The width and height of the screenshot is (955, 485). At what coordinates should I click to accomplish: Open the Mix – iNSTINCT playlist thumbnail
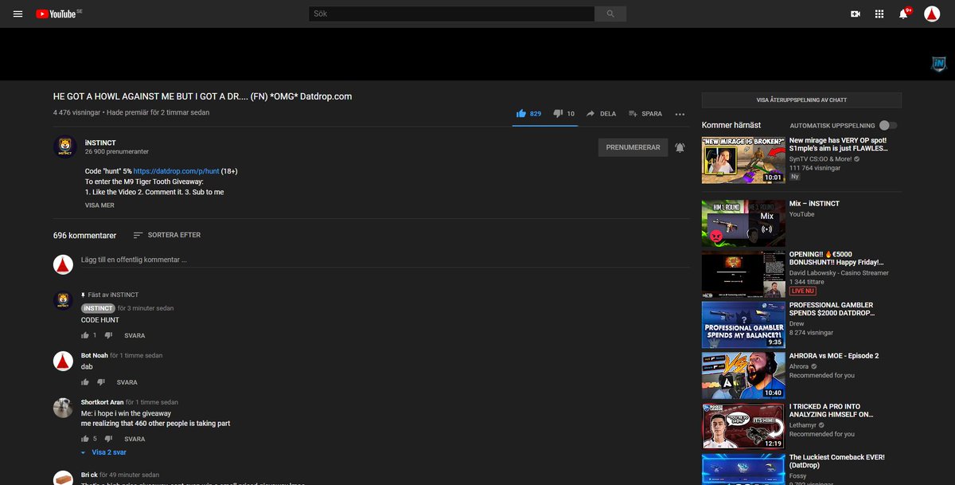pos(743,223)
